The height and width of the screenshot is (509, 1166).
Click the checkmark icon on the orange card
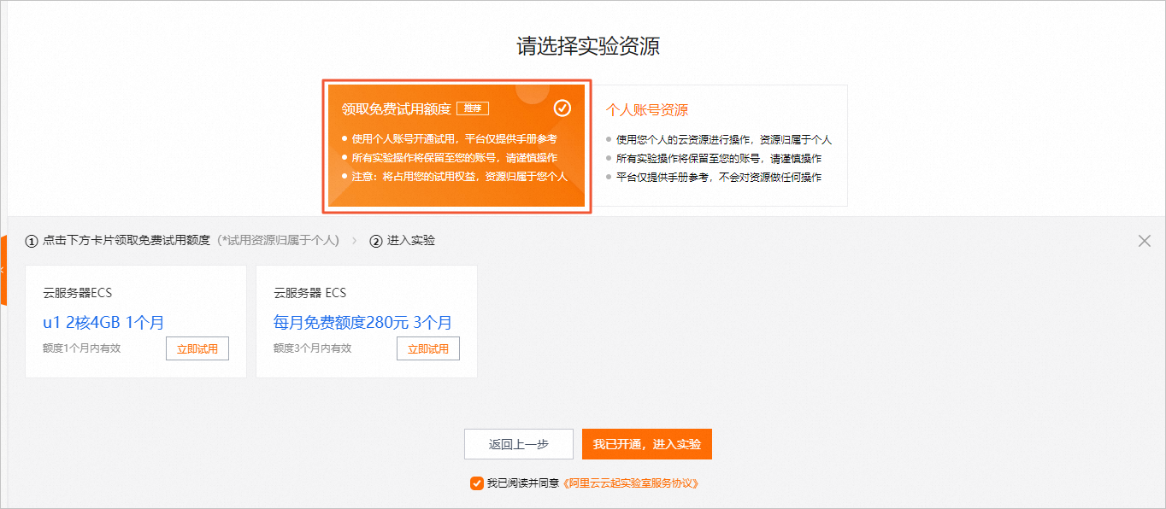(x=562, y=108)
